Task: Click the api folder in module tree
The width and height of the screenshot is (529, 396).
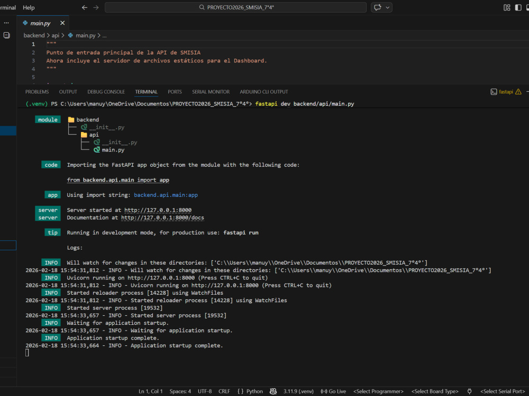Action: coord(90,135)
